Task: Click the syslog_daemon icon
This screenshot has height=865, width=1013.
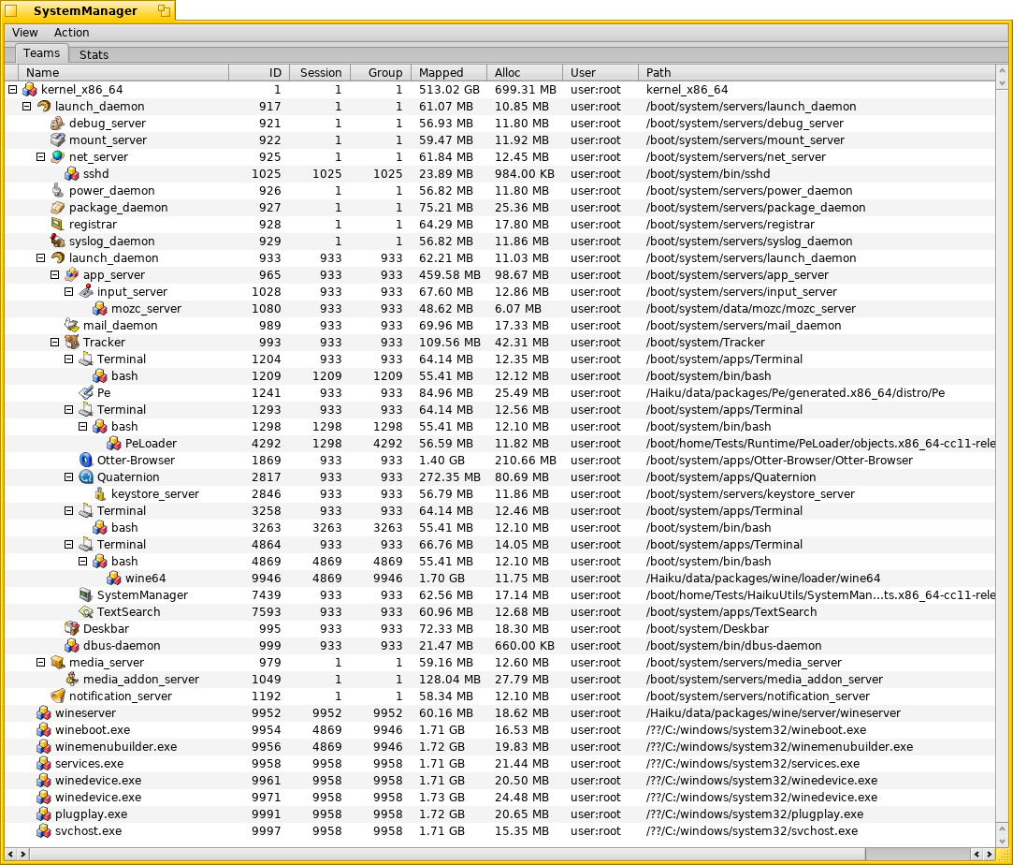Action: [57, 242]
